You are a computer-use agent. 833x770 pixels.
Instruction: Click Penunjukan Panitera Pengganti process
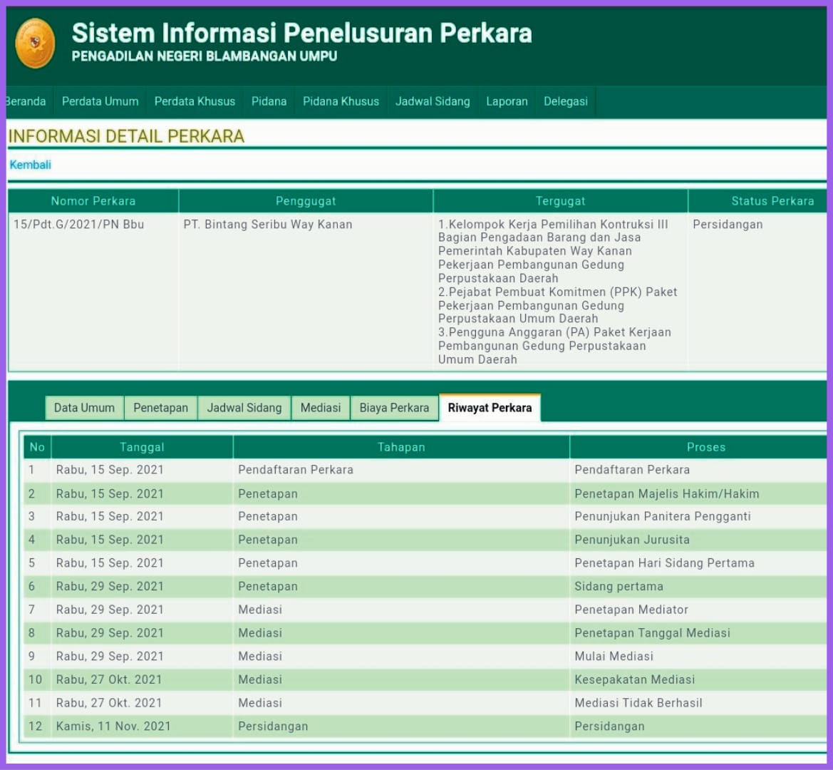pyautogui.click(x=663, y=516)
